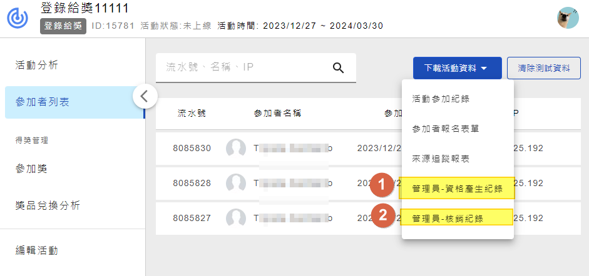This screenshot has height=276, width=589.
Task: Click the 登錄給獎 tag badge
Action: coord(63,26)
